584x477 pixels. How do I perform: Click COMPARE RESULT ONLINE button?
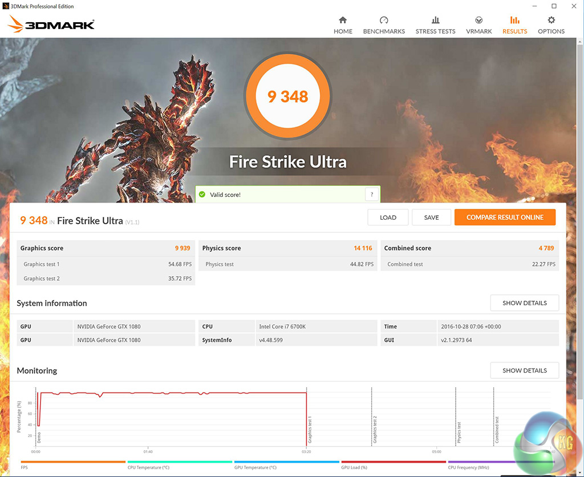[x=505, y=217]
